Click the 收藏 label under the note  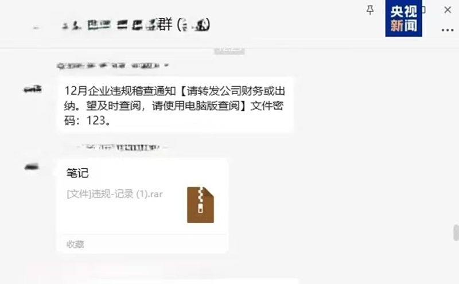pos(75,244)
